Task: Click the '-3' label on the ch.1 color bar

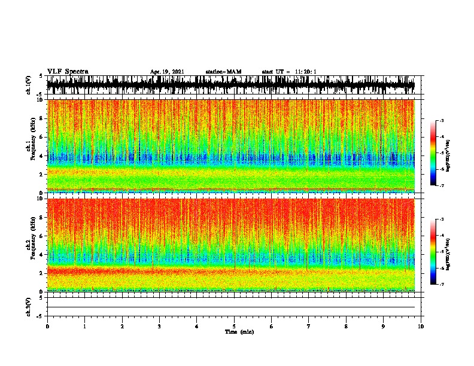Action: point(442,121)
